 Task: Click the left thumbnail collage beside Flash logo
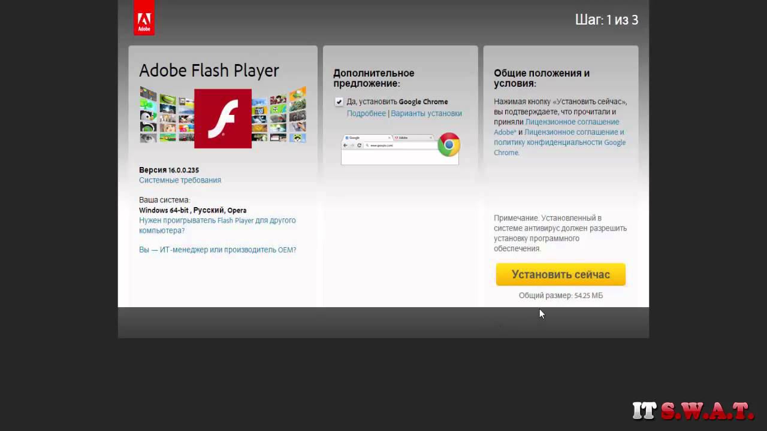click(167, 115)
